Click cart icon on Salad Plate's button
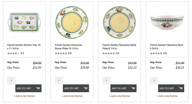This screenshot has height=104, width=192. click(x=133, y=88)
